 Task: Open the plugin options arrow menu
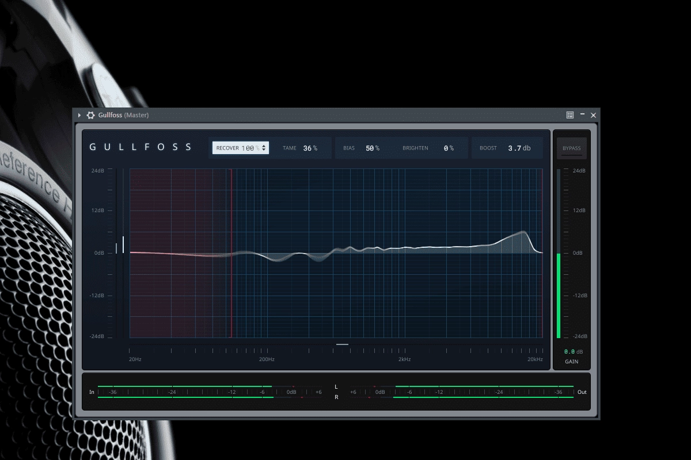79,115
